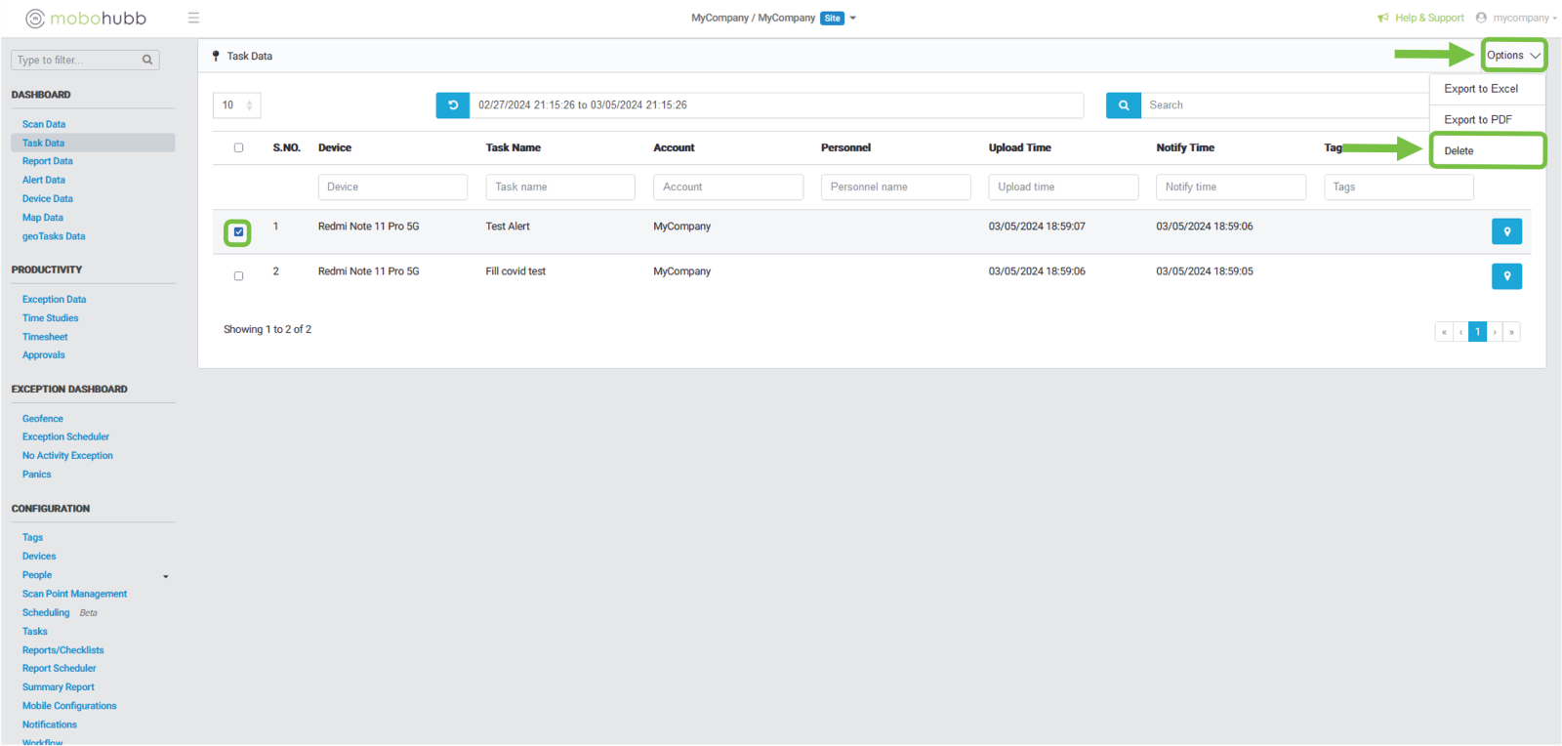Go to Report Scheduler in sidebar

coord(60,669)
